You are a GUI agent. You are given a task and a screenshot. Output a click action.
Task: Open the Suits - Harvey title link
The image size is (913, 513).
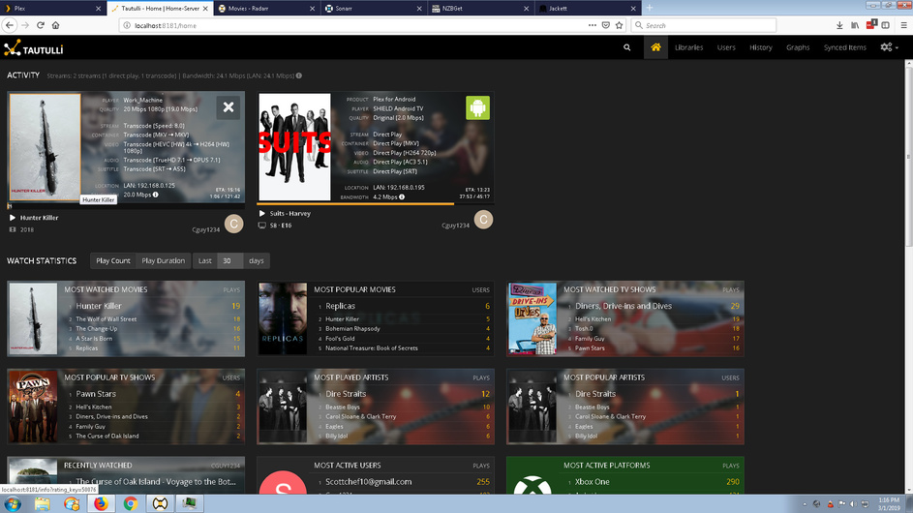tap(289, 214)
